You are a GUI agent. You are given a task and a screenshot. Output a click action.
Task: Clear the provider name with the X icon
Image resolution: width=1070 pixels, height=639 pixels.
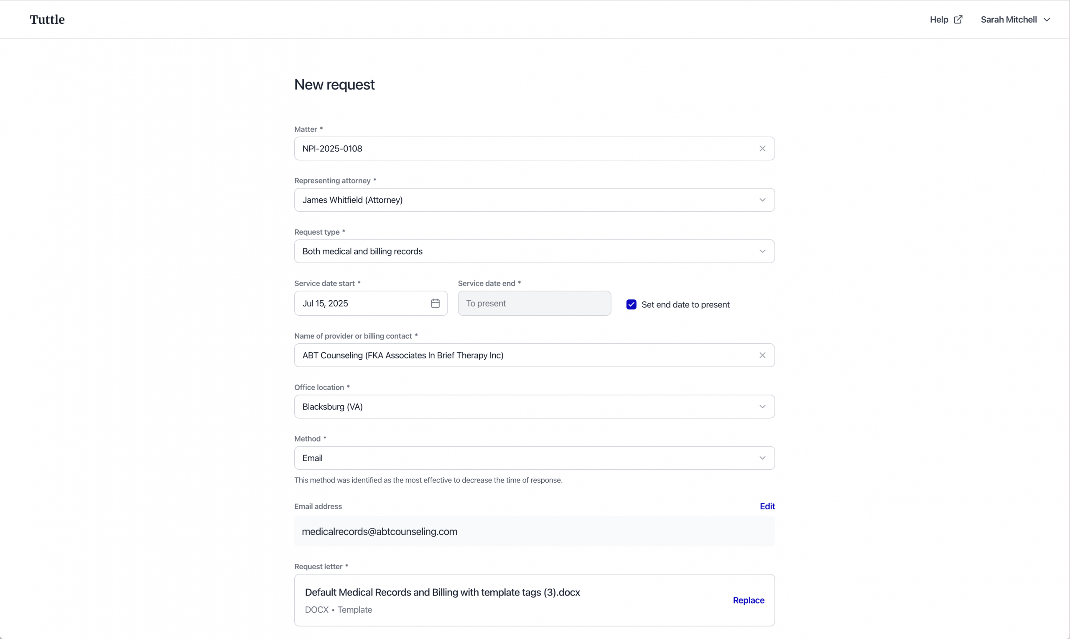[x=762, y=355]
